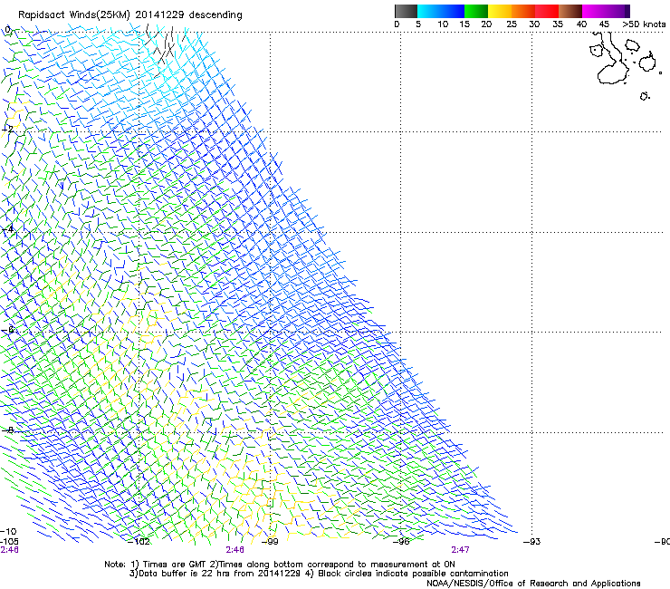Click the '-10' latitude axis label
The image size is (670, 589).
pos(8,531)
